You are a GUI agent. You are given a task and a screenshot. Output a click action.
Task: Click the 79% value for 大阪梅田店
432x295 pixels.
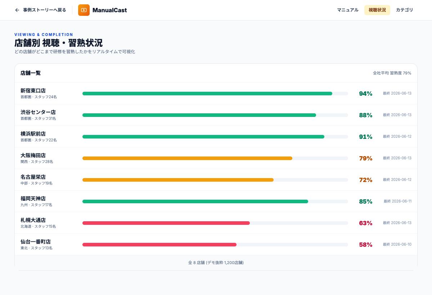(x=365, y=158)
